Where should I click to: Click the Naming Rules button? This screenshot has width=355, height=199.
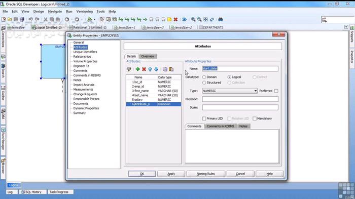click(205, 174)
